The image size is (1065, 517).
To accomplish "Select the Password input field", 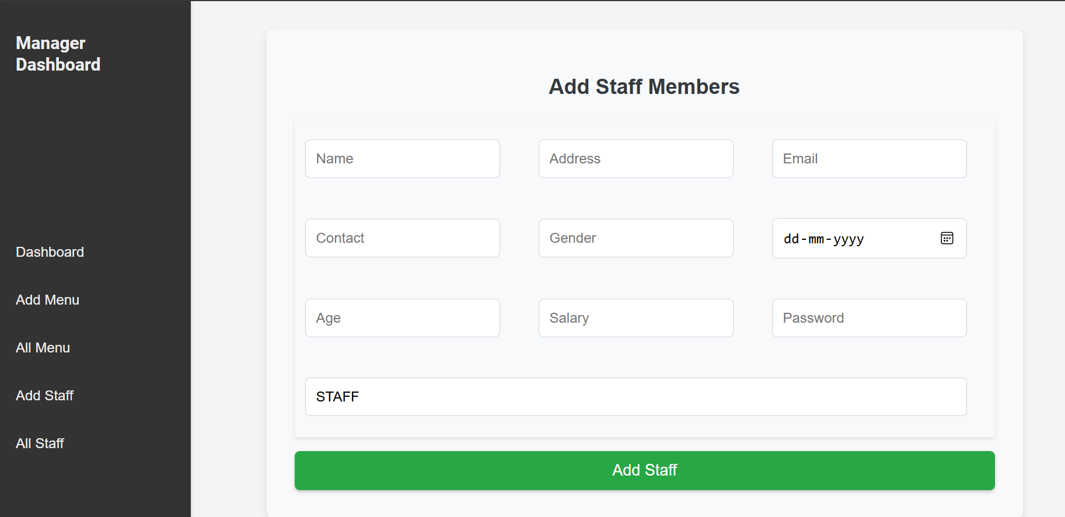I will [869, 318].
